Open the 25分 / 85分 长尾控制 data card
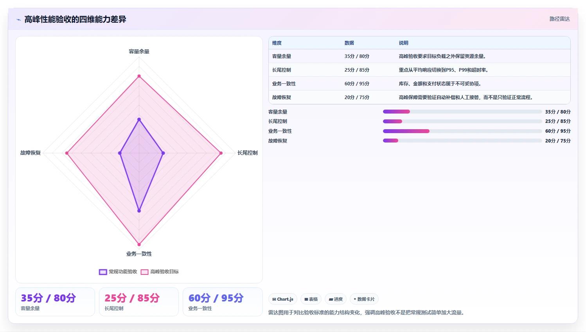Image resolution: width=586 pixels, height=332 pixels. click(139, 302)
